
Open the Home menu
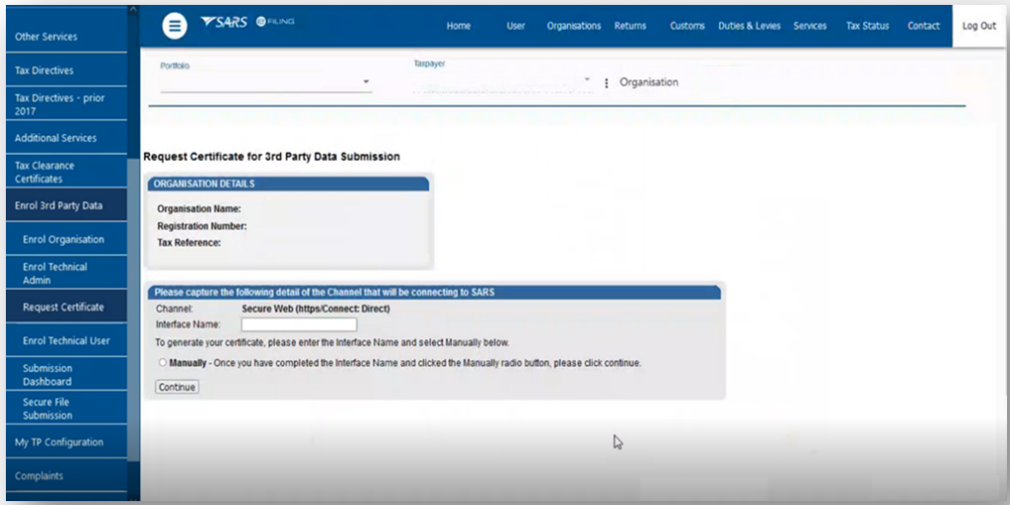pyautogui.click(x=459, y=27)
